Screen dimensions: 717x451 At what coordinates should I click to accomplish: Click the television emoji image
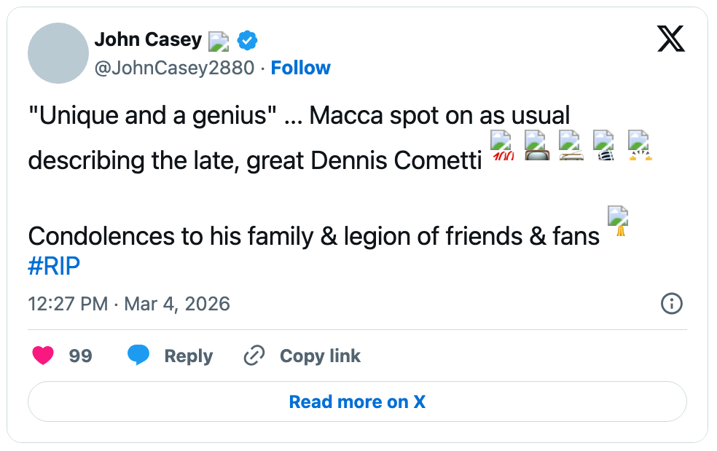[536, 146]
